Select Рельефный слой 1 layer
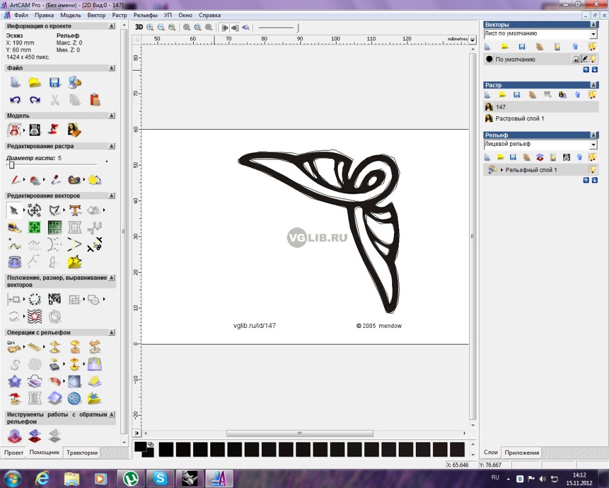 [x=541, y=170]
